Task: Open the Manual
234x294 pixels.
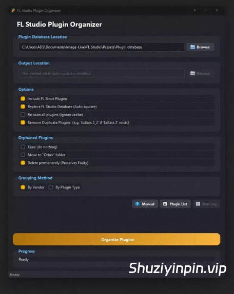Action: (145, 204)
